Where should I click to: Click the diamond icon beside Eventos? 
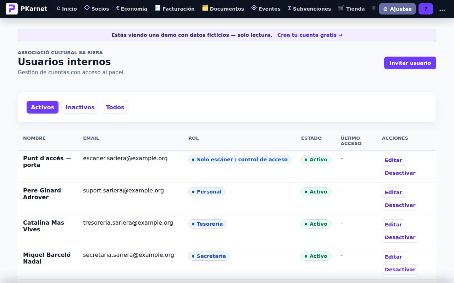pyautogui.click(x=254, y=8)
